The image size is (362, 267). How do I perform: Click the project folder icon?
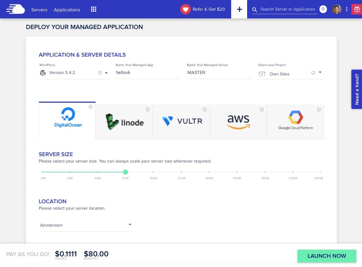(262, 74)
